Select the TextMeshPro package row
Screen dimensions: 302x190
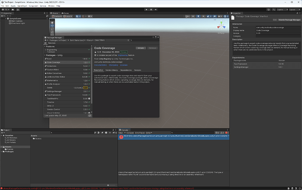[67, 99]
